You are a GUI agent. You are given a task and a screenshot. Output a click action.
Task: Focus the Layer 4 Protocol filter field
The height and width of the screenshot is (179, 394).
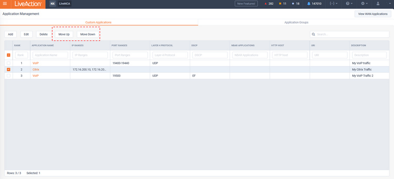pos(170,55)
